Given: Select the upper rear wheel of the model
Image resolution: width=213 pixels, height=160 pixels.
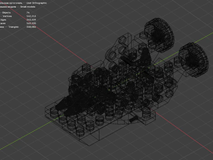Looking at the screenshot, I should click(159, 35).
